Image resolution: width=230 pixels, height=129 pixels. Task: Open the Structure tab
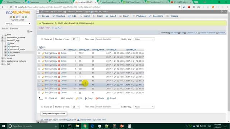coord(59,16)
